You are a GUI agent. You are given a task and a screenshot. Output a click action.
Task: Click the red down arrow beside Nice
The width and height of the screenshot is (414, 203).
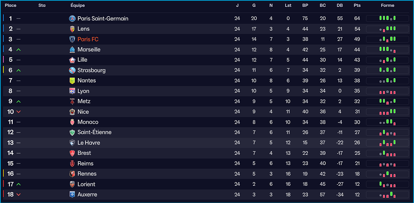pos(19,112)
